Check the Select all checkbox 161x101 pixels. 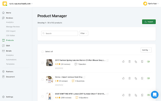43,52
